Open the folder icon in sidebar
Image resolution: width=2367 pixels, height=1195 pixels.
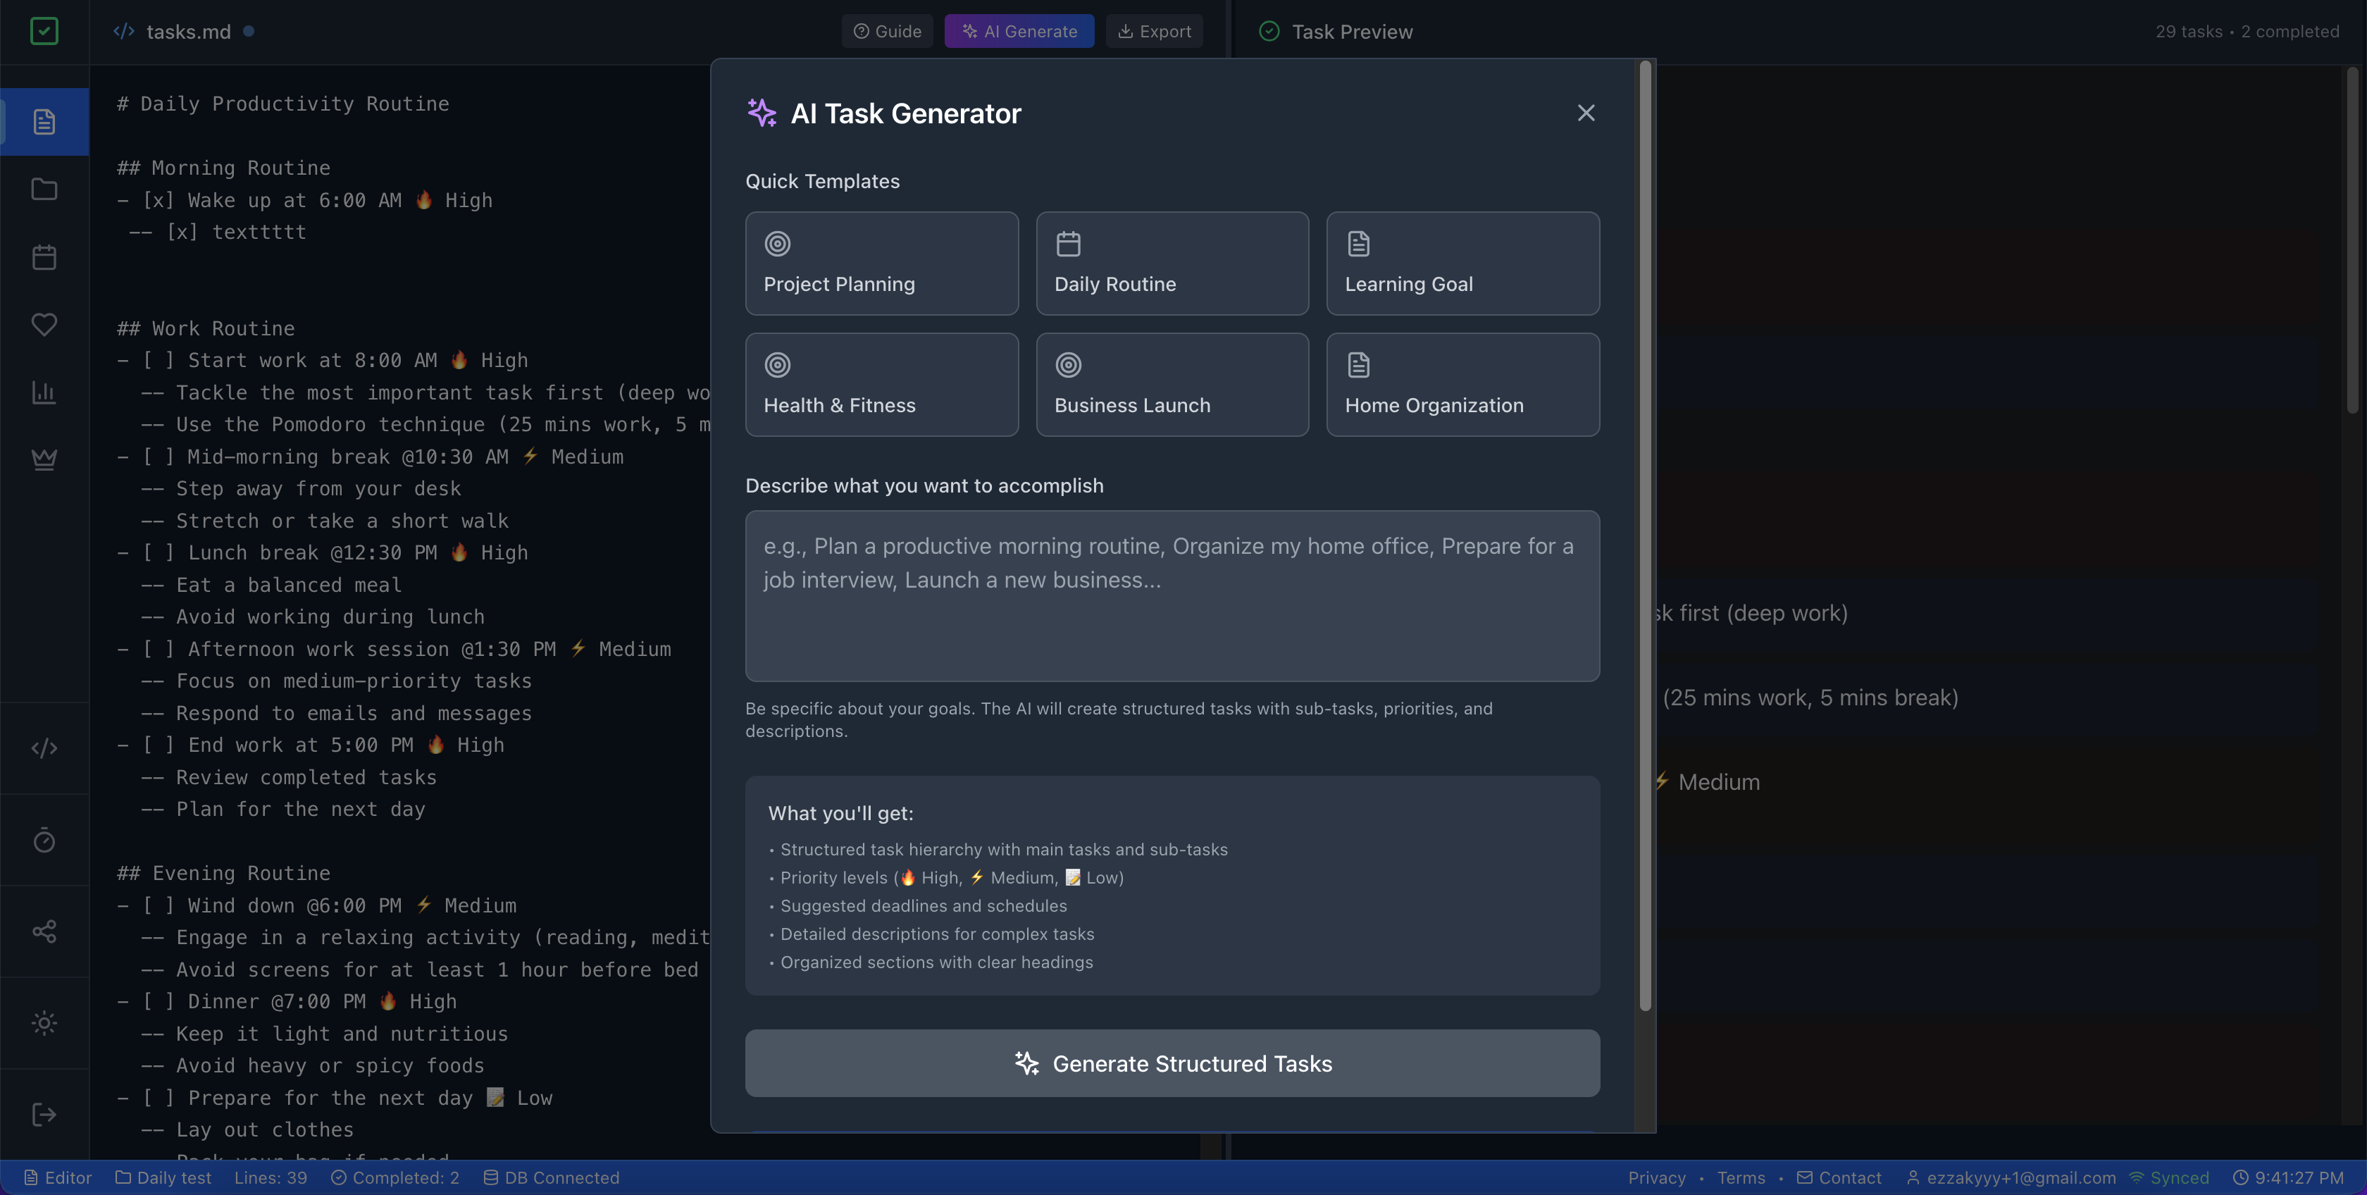[x=44, y=190]
